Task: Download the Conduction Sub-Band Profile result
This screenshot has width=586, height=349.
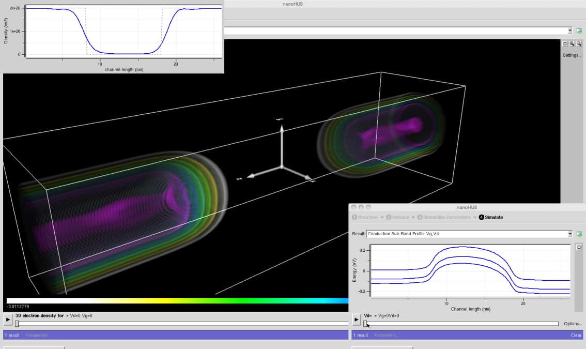Action: pyautogui.click(x=579, y=234)
